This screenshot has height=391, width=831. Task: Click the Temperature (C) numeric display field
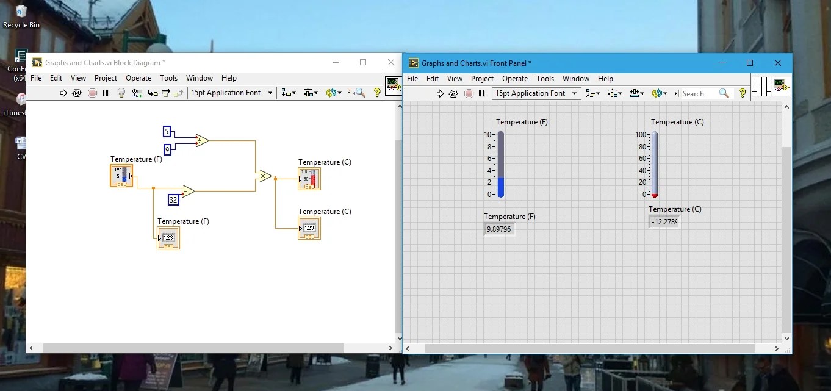click(x=664, y=221)
